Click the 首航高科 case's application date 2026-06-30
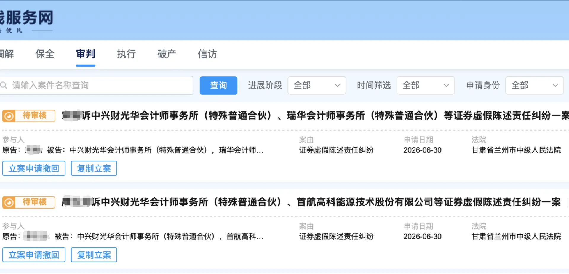The height and width of the screenshot is (274, 569). pos(422,237)
